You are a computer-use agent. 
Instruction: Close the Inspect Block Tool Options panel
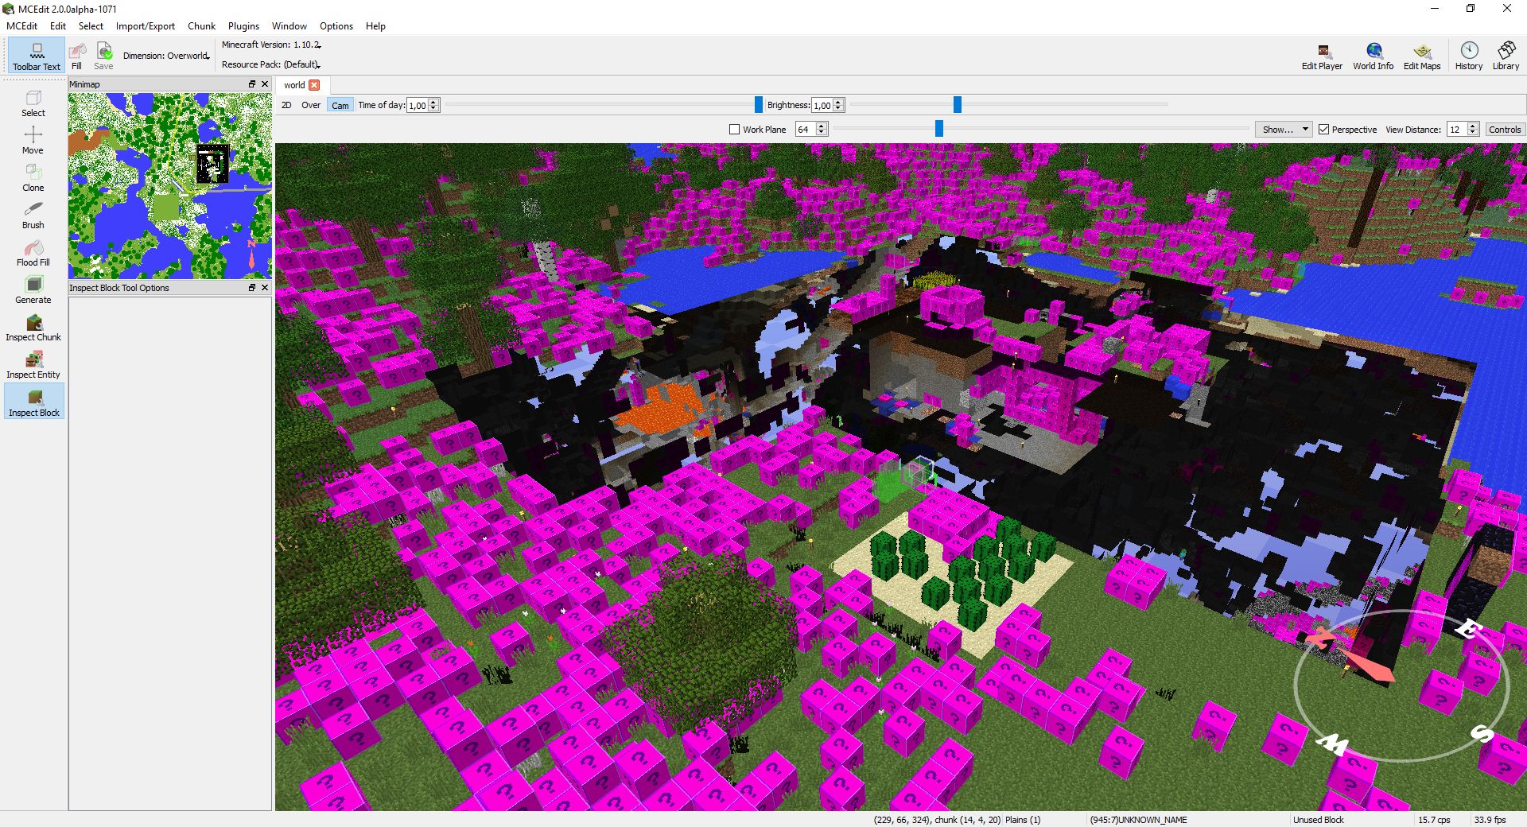(265, 288)
